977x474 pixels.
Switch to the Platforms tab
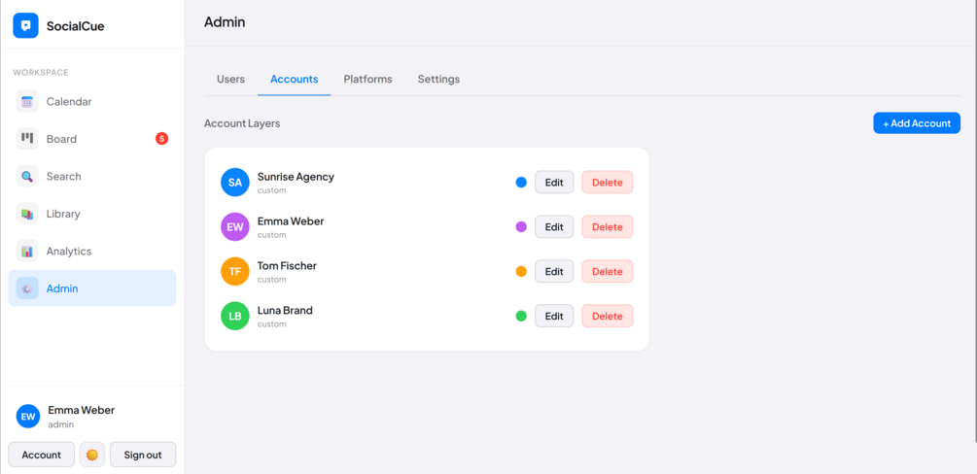pos(367,79)
